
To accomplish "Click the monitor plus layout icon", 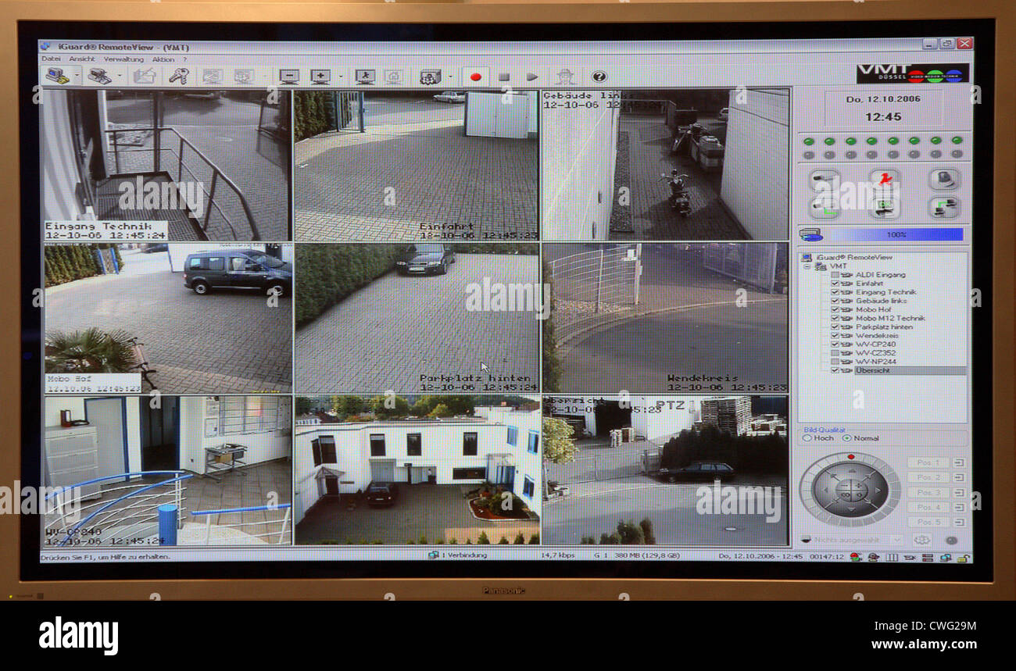I will click(320, 76).
